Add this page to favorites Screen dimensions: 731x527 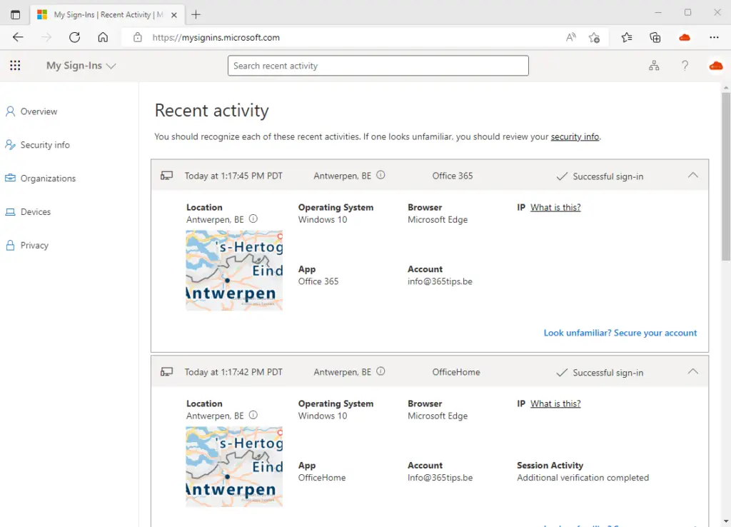pyautogui.click(x=595, y=37)
